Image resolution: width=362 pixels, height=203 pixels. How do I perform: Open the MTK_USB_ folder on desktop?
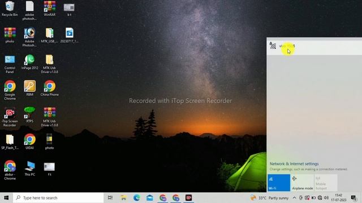tap(49, 35)
